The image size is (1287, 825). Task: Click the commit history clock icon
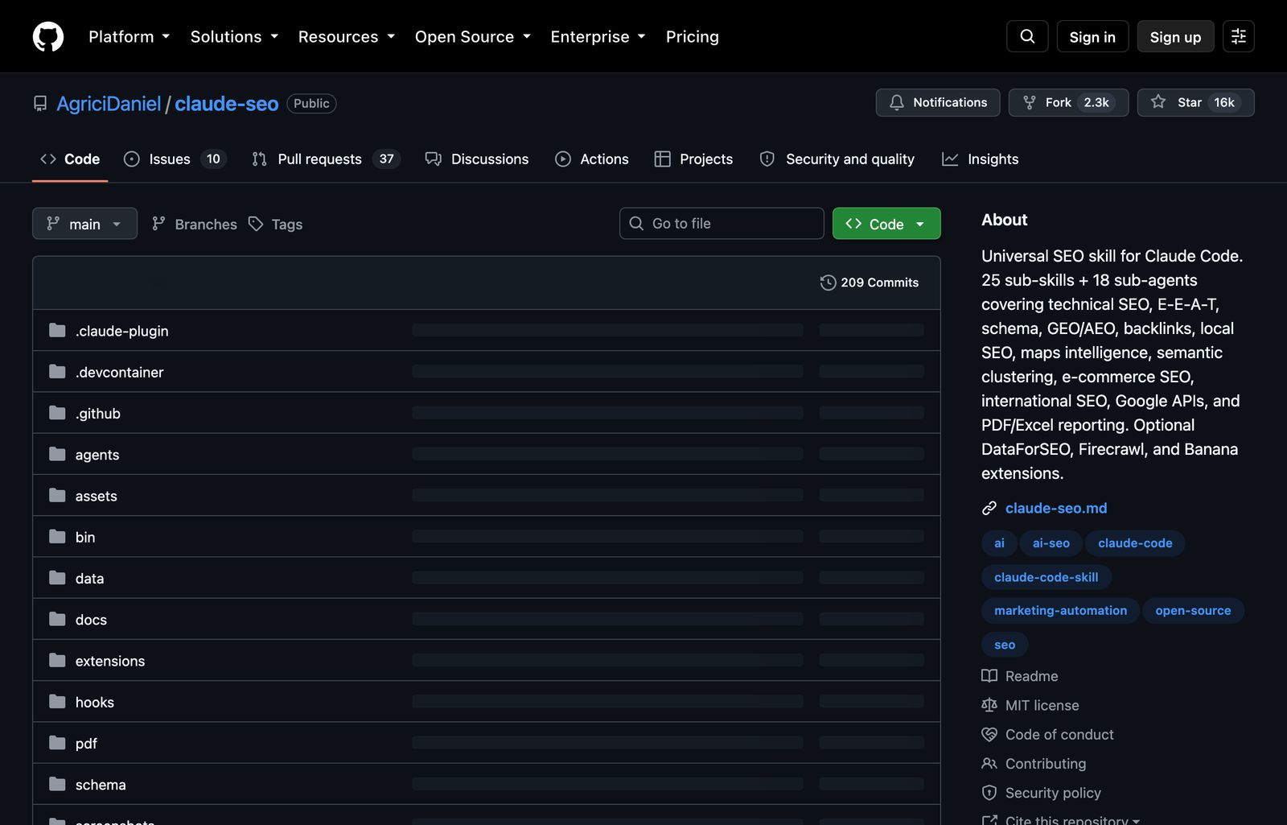828,283
